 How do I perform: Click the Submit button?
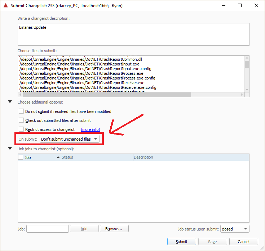pyautogui.click(x=181, y=242)
